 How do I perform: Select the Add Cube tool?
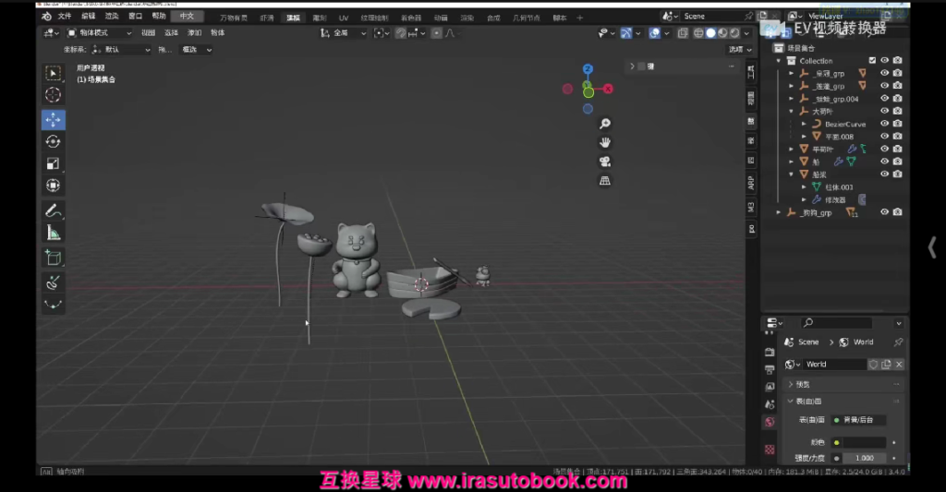[53, 258]
